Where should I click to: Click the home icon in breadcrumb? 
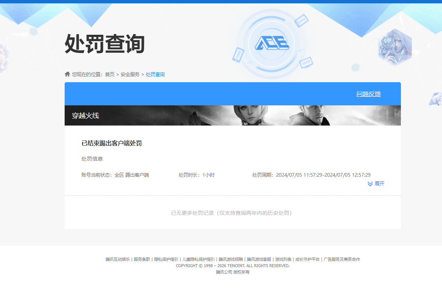(67, 74)
